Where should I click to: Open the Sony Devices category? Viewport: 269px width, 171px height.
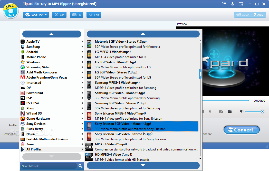52,124
